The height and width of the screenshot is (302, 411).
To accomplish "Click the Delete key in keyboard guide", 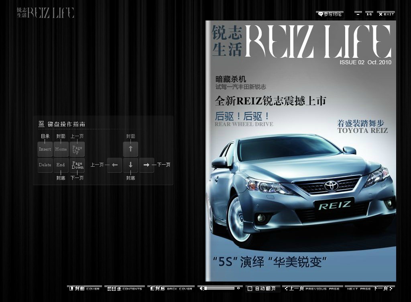I will [45, 165].
